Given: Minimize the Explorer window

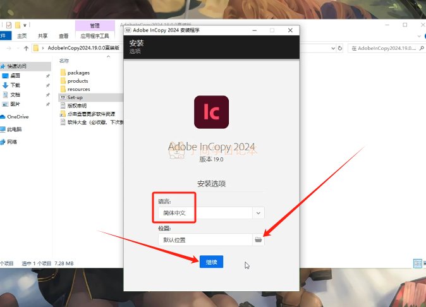Looking at the screenshot, I should click(x=387, y=25).
